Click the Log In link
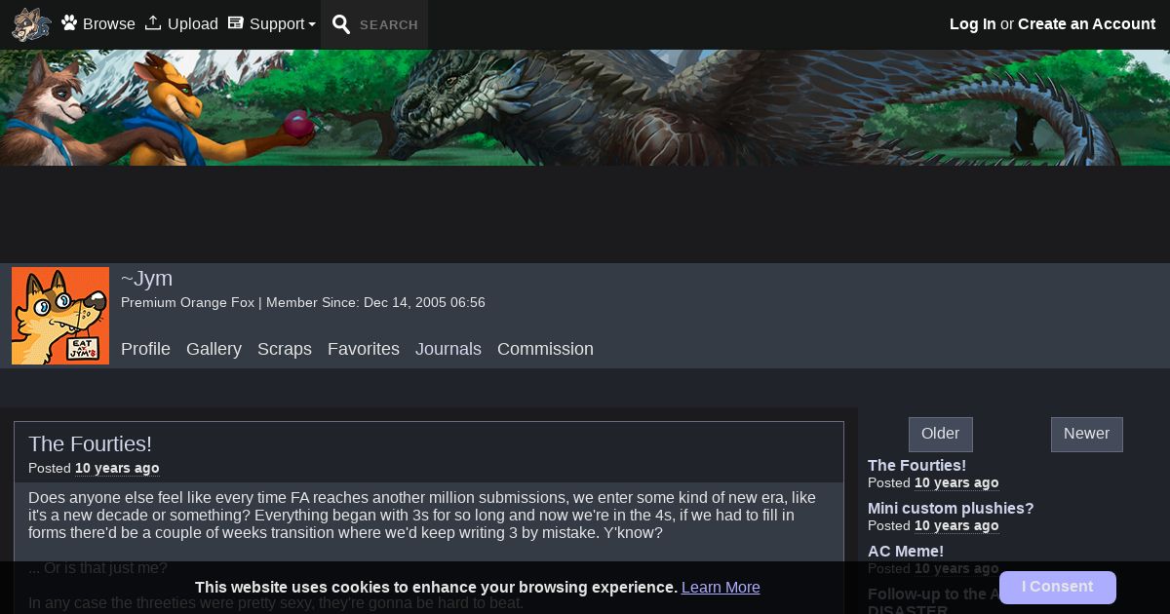This screenshot has height=614, width=1170. click(x=973, y=24)
